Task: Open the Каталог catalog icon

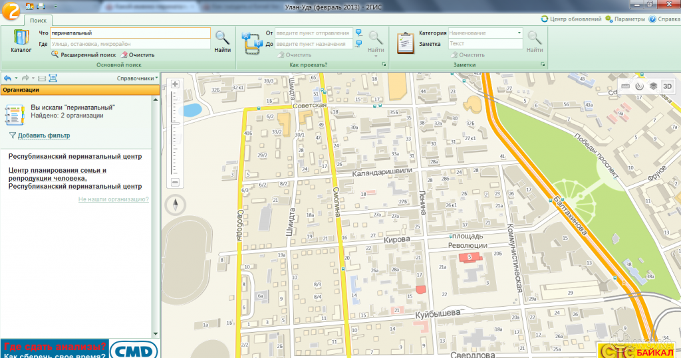Action: [21, 41]
